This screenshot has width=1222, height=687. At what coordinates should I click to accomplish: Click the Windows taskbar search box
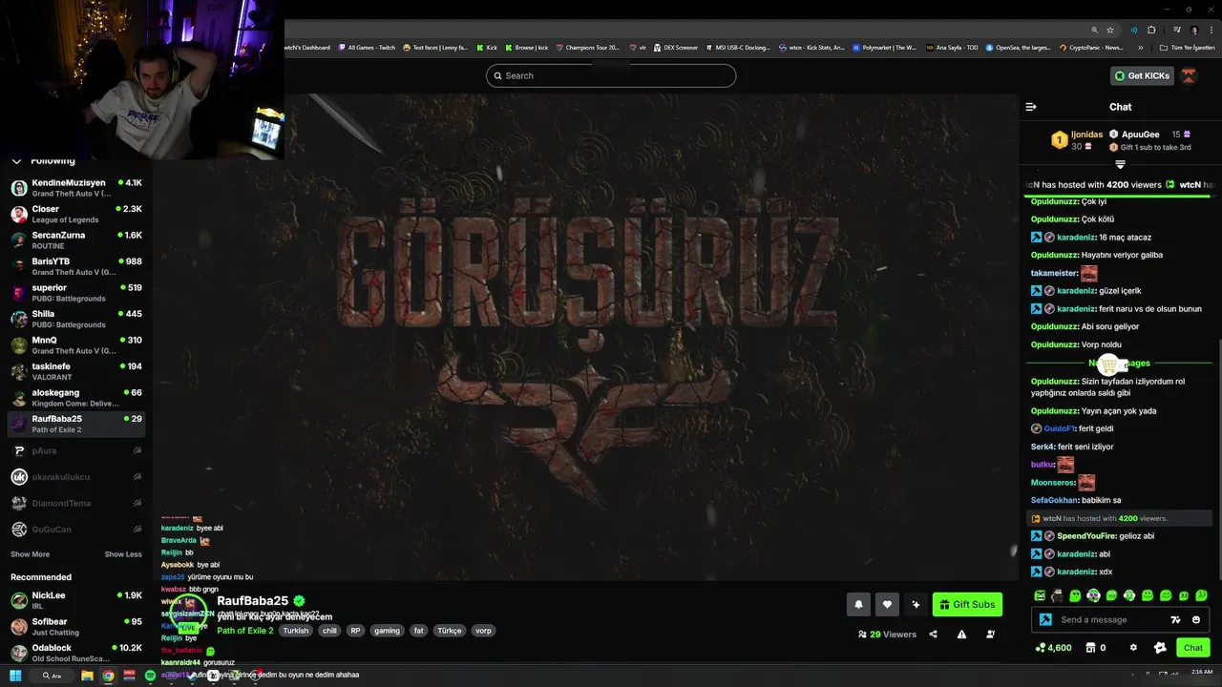[x=53, y=676]
